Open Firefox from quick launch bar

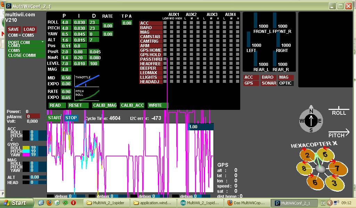tap(49, 202)
